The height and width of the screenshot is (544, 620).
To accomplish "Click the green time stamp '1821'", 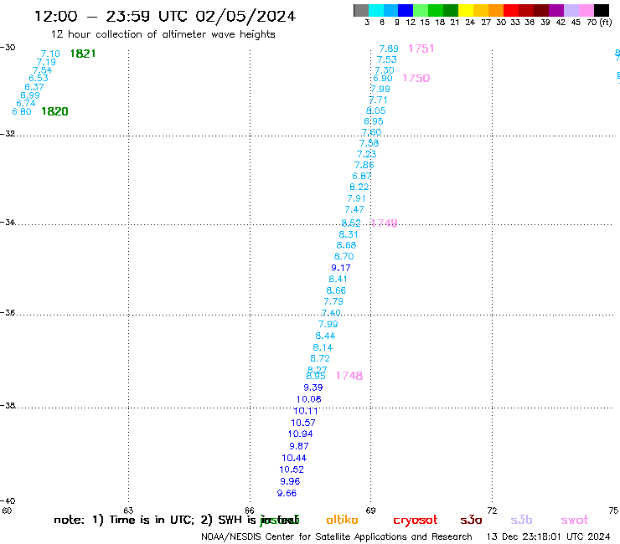I will 83,54.
